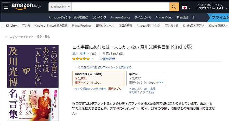Image resolution: width=229 pixels, height=125 pixels.
Task: Click the five-star rating icons
Action: [81, 59]
